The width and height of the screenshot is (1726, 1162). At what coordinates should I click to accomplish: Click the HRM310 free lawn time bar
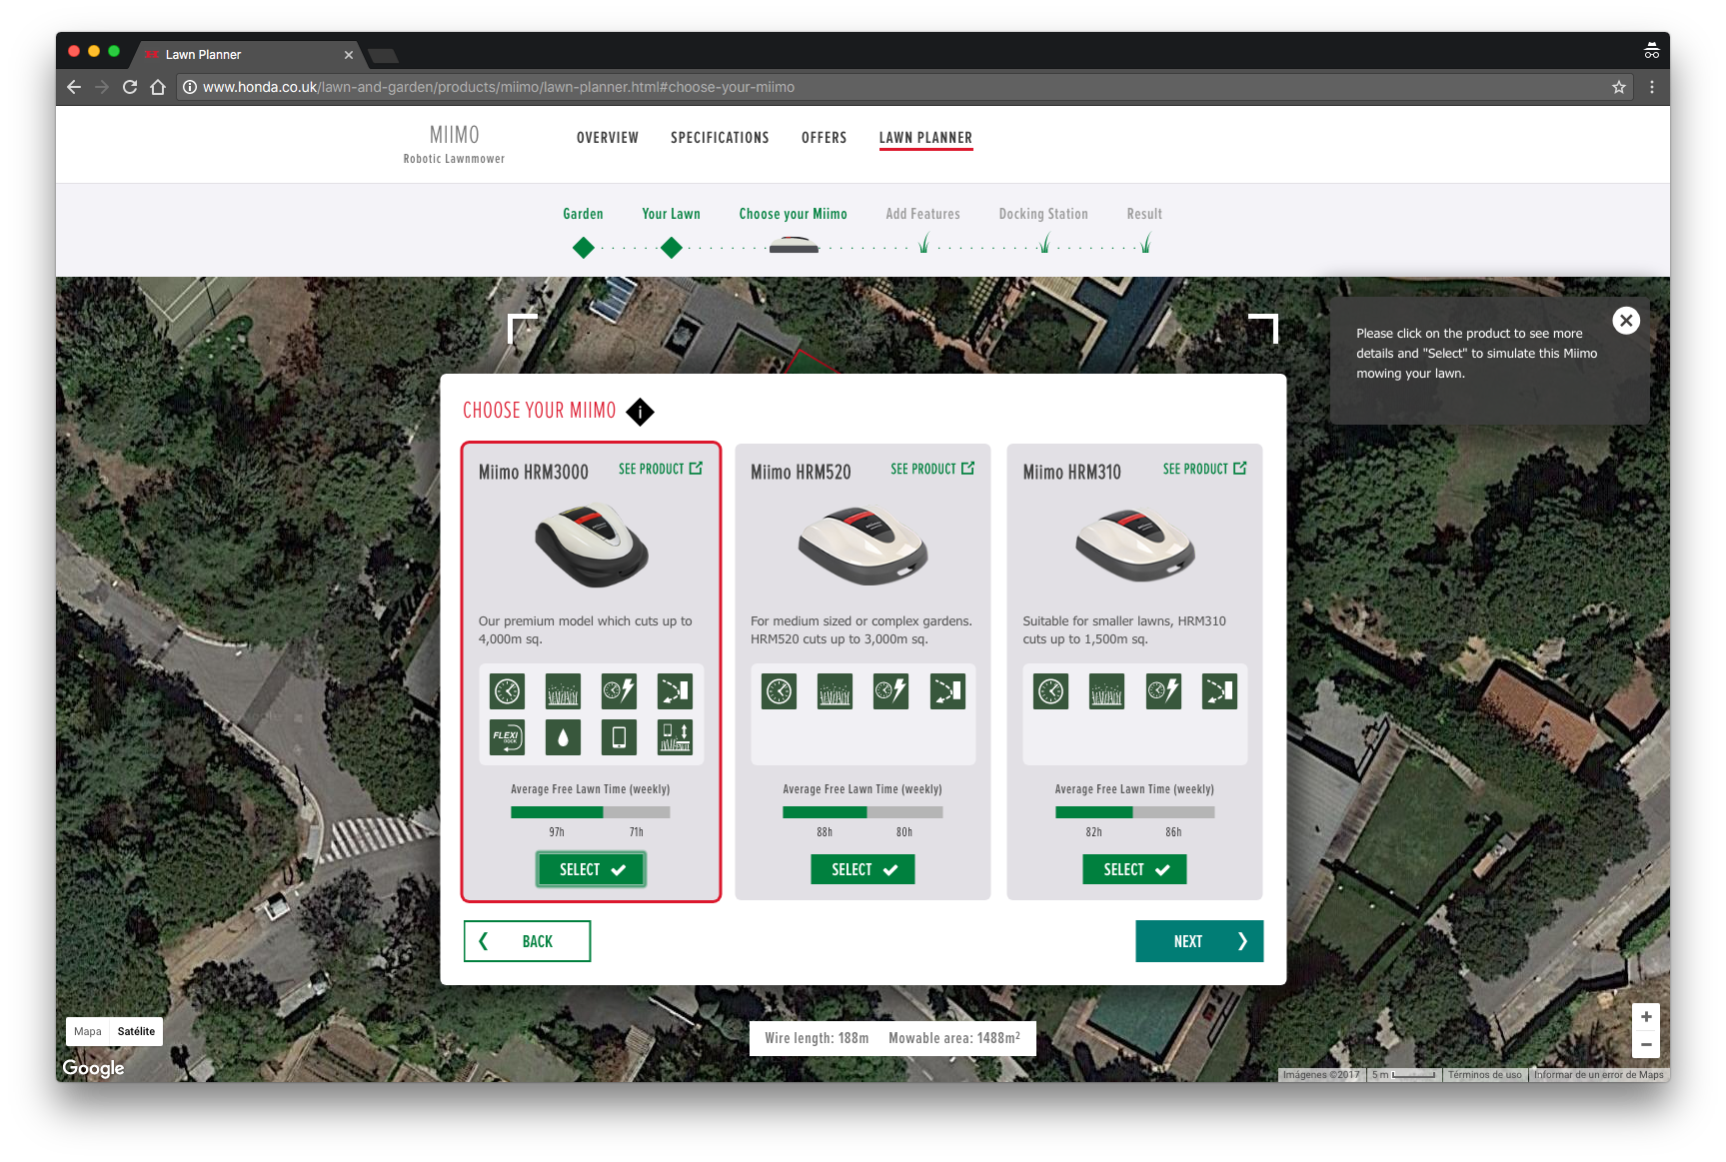[1134, 812]
